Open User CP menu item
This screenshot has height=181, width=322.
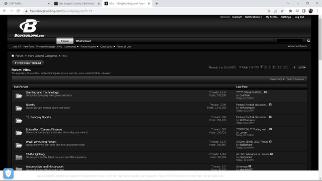17,47
